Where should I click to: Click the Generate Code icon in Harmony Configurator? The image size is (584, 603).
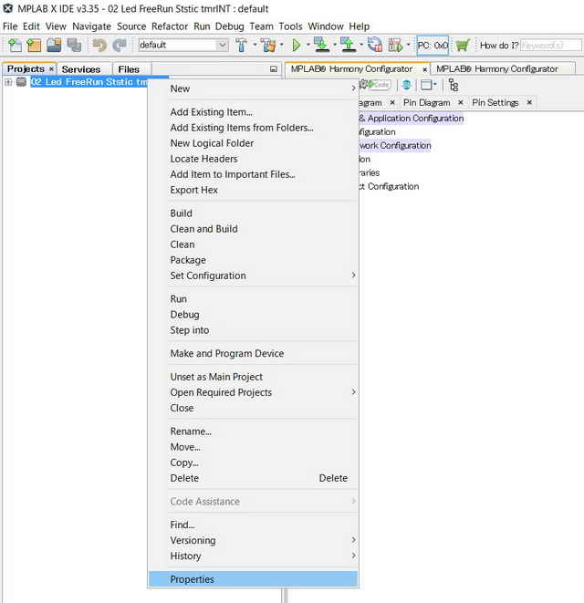[x=376, y=85]
